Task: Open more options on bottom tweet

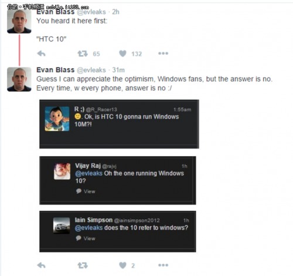Action: click(x=163, y=265)
